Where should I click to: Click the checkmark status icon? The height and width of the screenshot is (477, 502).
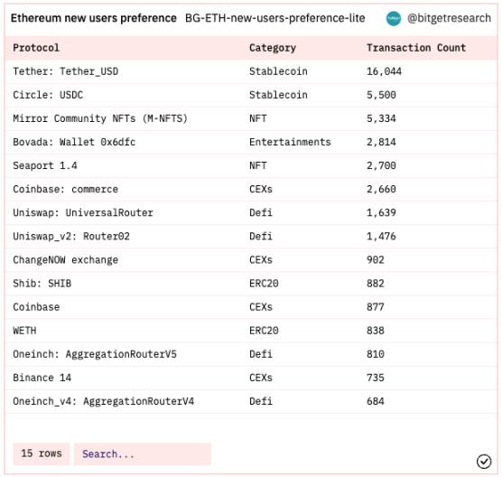coord(483,462)
